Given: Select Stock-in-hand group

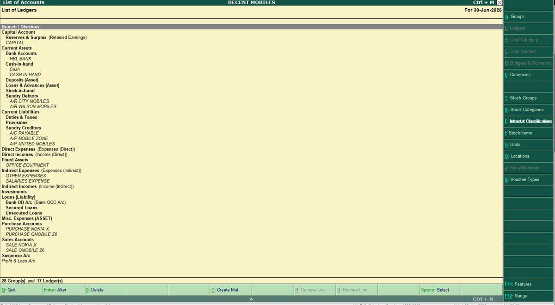Looking at the screenshot, I should click(x=20, y=91).
